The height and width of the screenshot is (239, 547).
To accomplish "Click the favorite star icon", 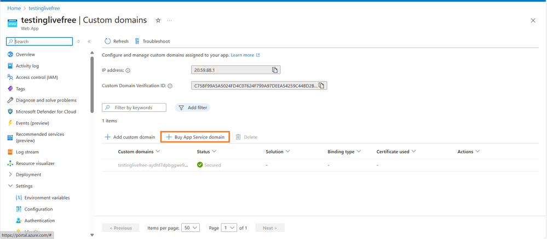I will [158, 21].
